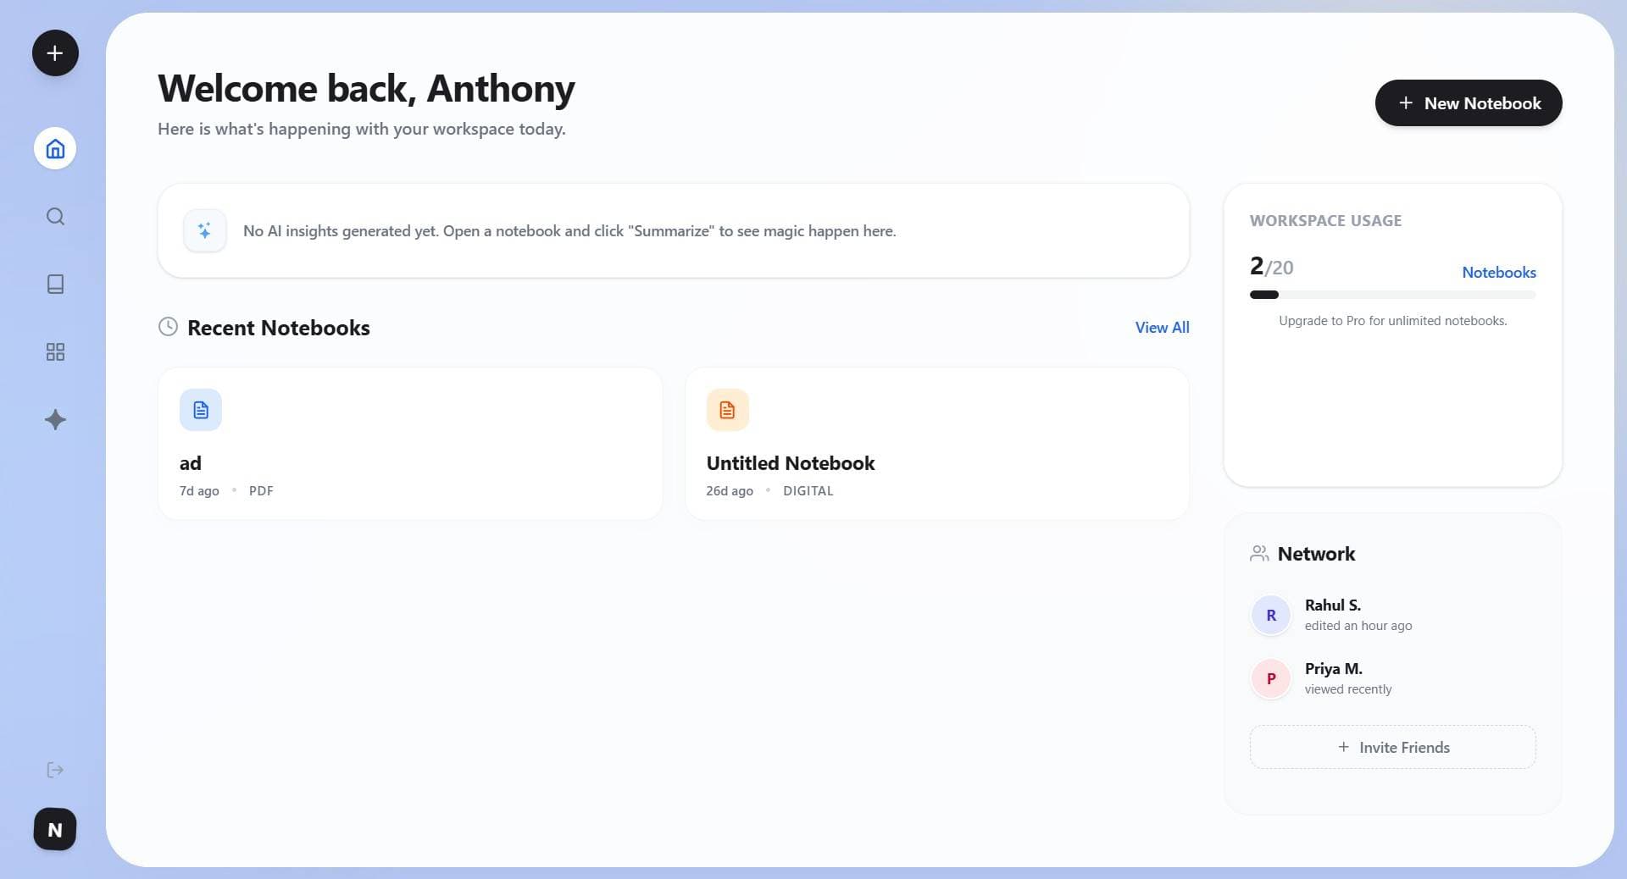Click the Invite Friends button
The image size is (1627, 879).
click(1393, 747)
